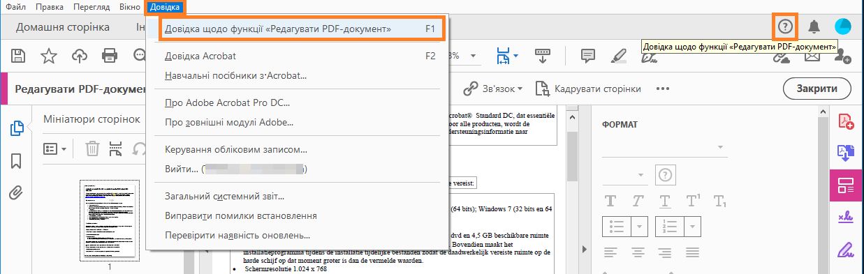Toggle bold text formatting
Image resolution: width=864 pixels, height=274 pixels.
(x=611, y=201)
